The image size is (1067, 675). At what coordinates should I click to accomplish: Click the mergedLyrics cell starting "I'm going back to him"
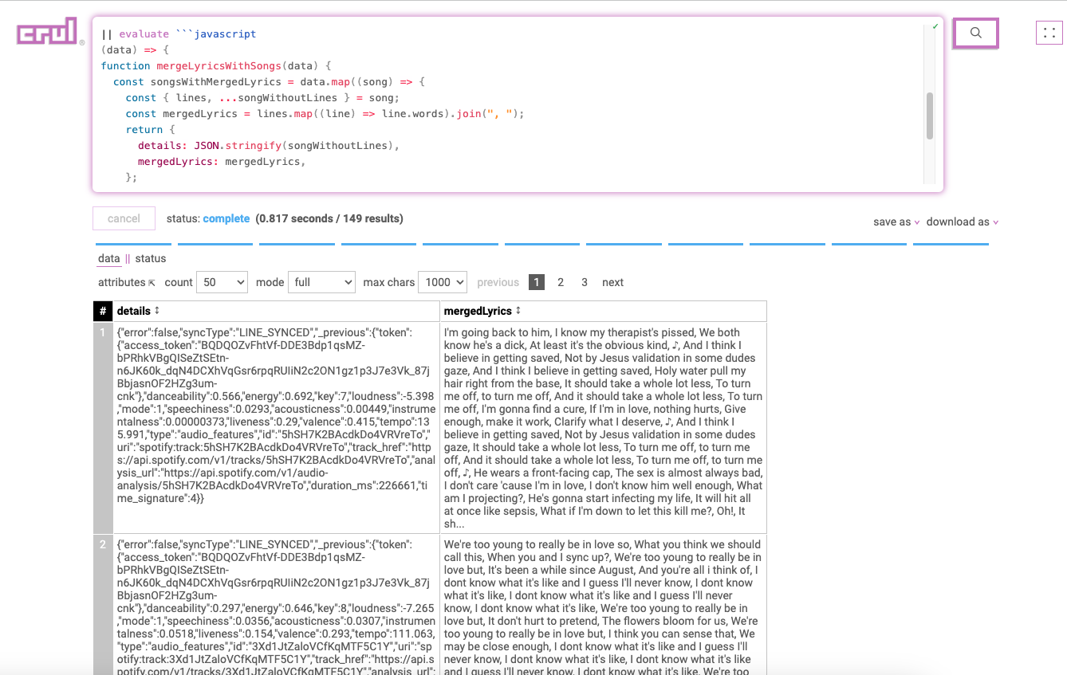tap(604, 428)
